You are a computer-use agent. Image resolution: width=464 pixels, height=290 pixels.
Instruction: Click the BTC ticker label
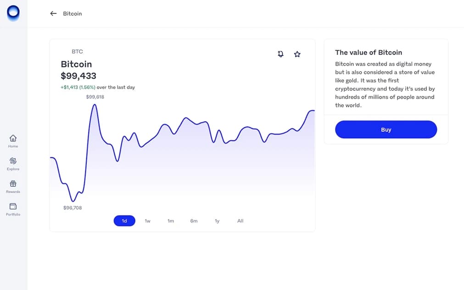(x=77, y=52)
